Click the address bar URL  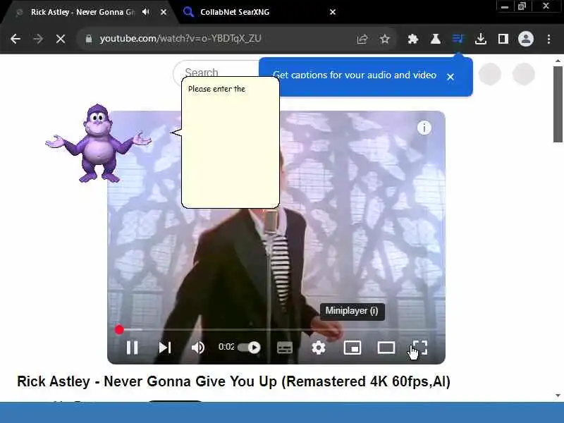tap(180, 39)
